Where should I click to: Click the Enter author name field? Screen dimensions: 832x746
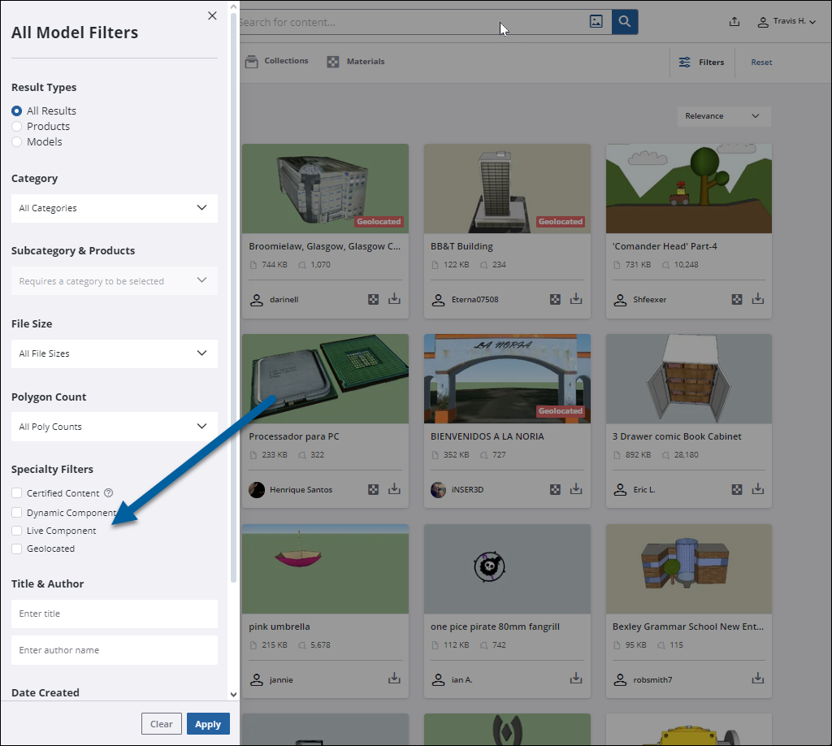pyautogui.click(x=114, y=650)
